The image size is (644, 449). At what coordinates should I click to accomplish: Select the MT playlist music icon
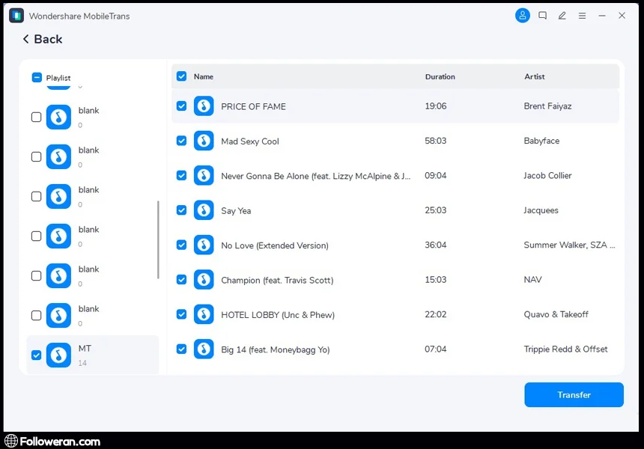click(x=58, y=355)
